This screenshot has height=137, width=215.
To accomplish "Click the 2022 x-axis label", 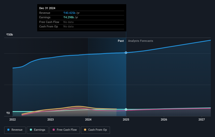I will coord(13,119).
